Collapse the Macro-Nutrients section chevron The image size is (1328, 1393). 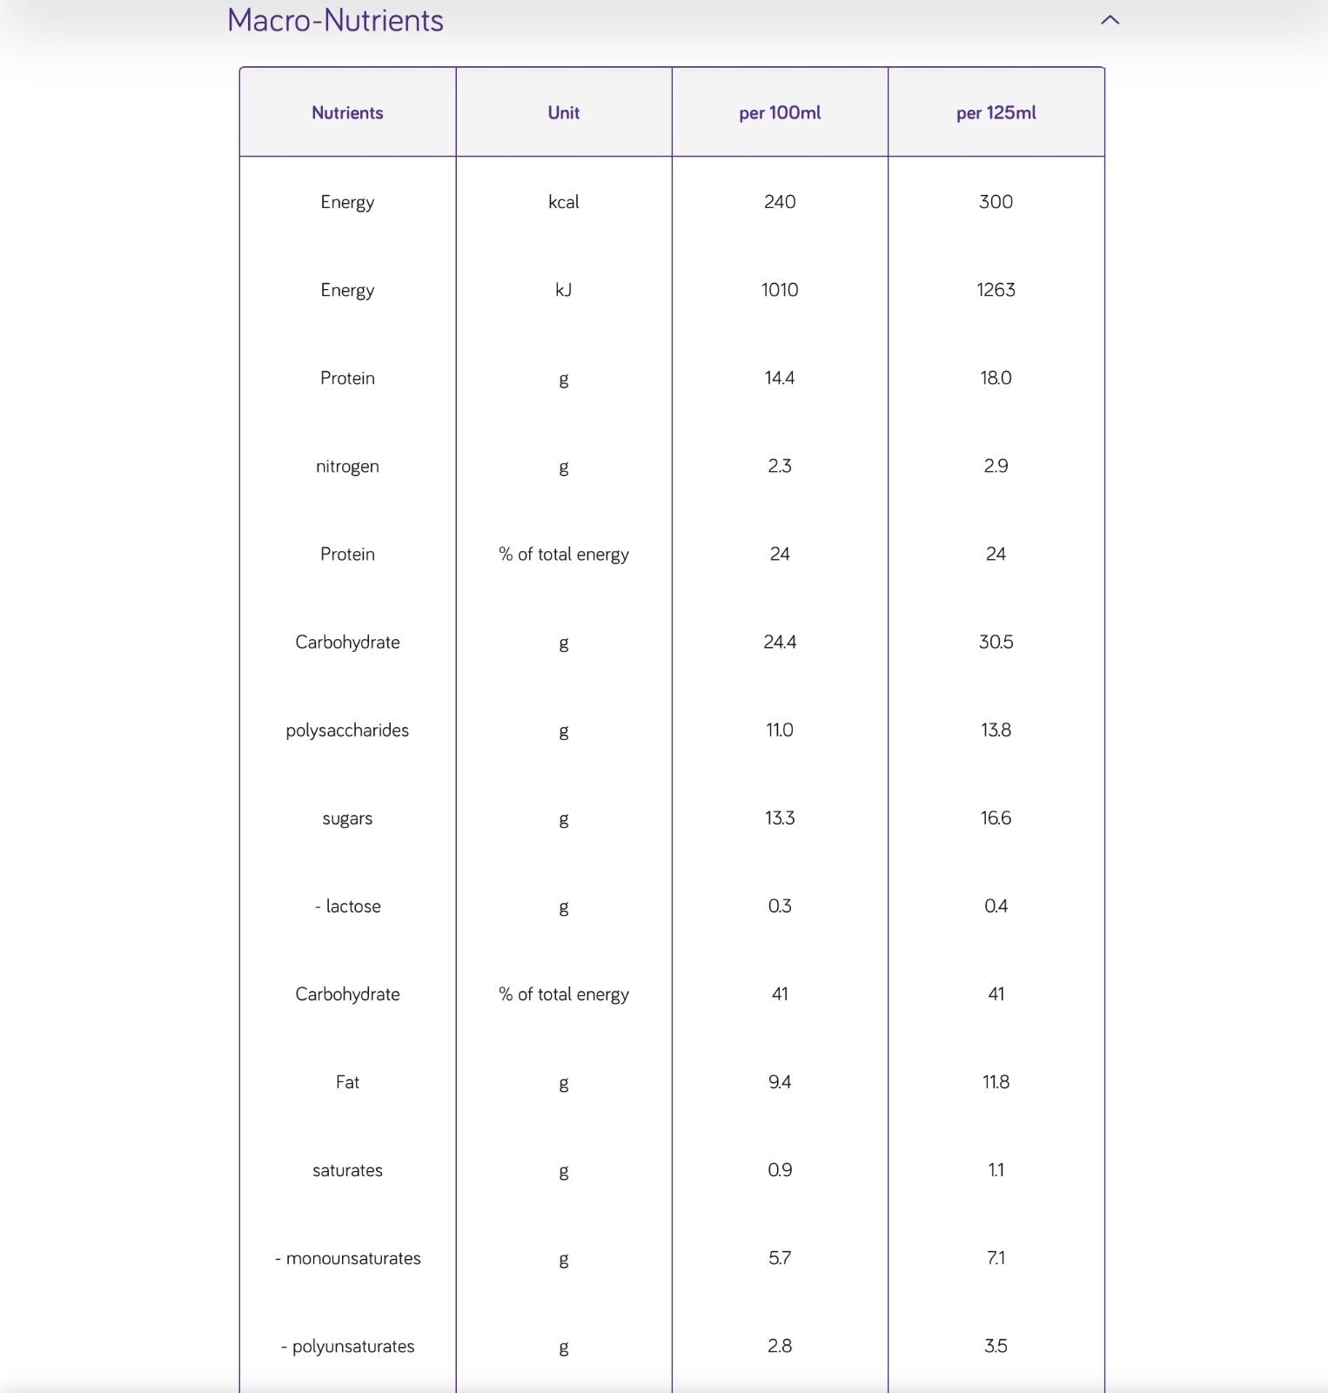(x=1110, y=20)
